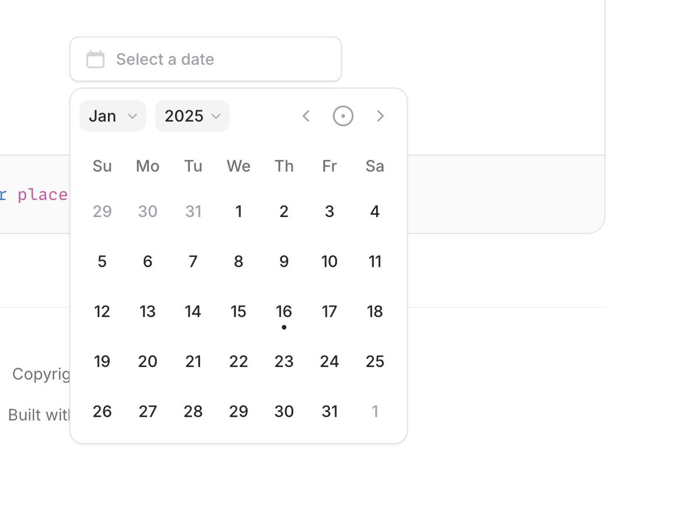Screen dimensions: 700x517
Task: Open the 2025 year dropdown
Action: point(192,116)
